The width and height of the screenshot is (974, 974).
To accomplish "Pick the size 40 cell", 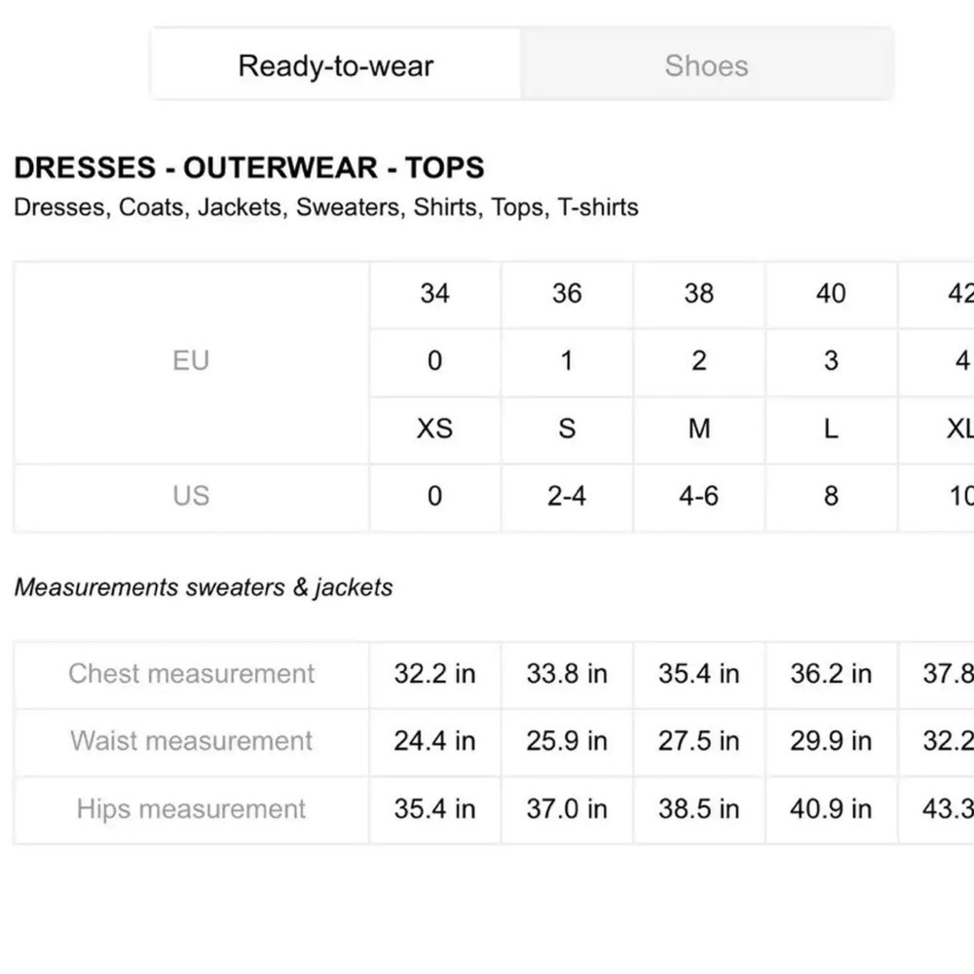I will pos(831,294).
